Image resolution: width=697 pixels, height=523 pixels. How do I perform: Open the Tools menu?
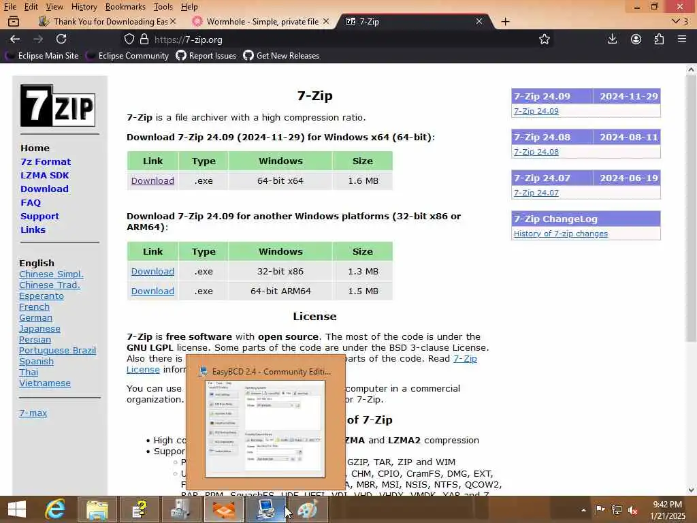163,7
